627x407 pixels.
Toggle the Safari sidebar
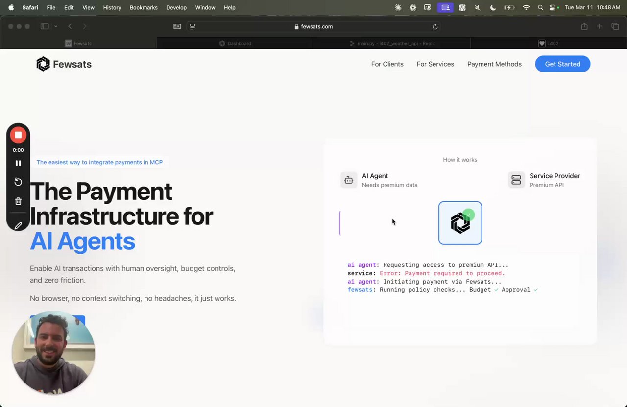point(45,26)
